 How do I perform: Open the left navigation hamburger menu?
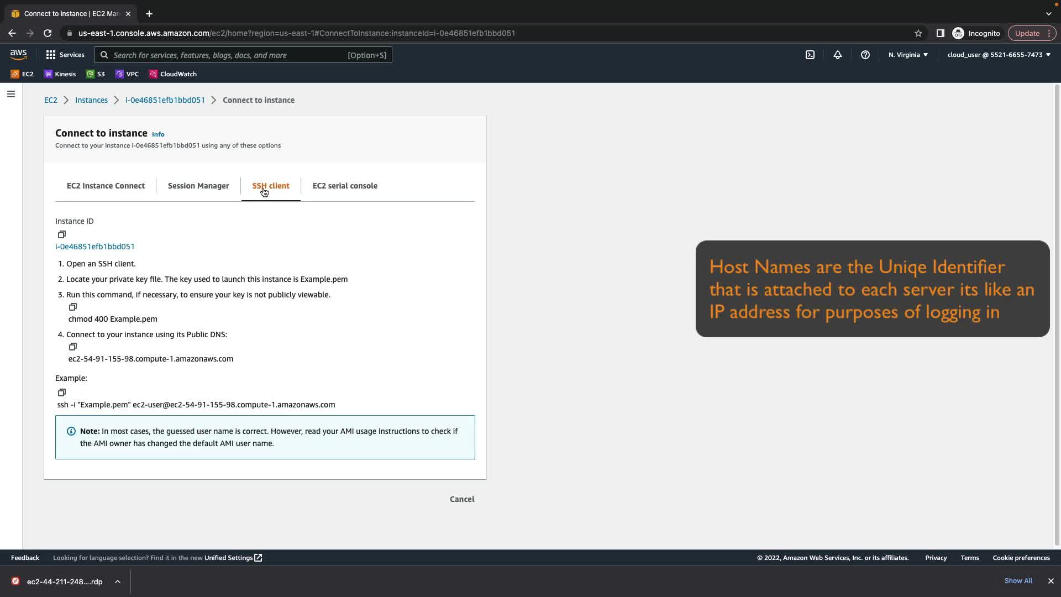tap(10, 94)
